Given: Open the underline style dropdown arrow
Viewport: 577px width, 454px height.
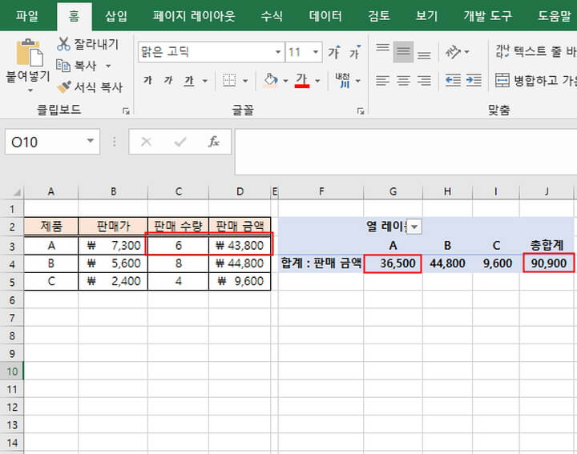Looking at the screenshot, I should pyautogui.click(x=205, y=81).
